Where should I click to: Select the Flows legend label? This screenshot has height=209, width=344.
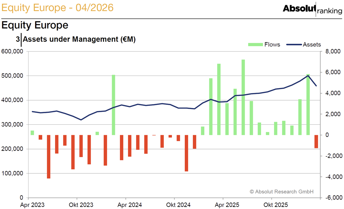point(272,45)
